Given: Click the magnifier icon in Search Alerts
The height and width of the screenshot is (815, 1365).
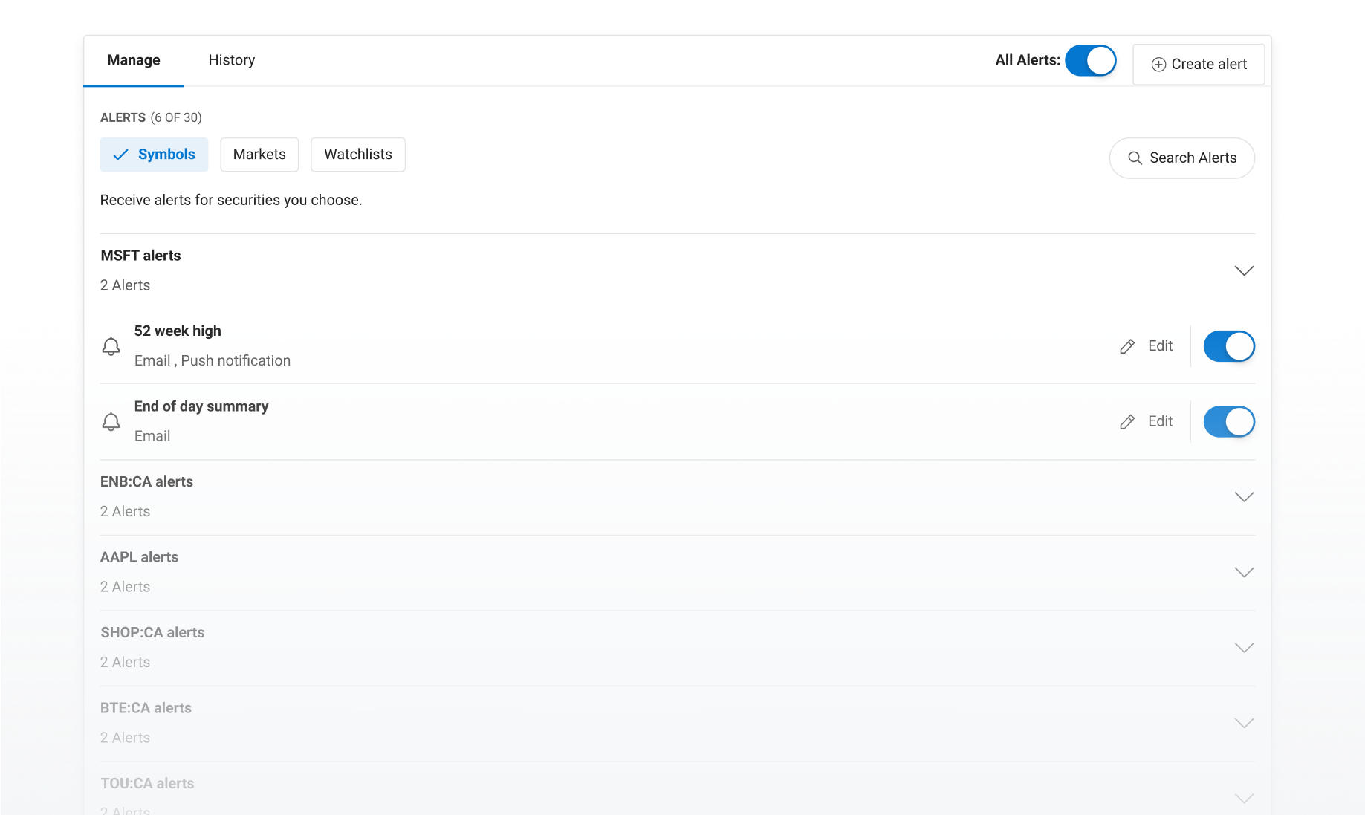Looking at the screenshot, I should pyautogui.click(x=1135, y=158).
